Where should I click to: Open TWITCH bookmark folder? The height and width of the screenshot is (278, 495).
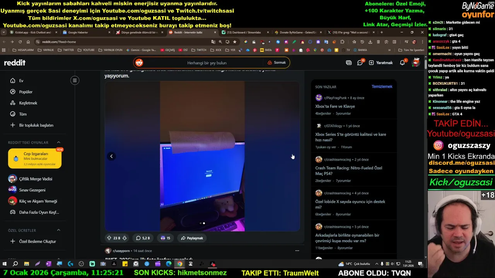click(x=199, y=50)
